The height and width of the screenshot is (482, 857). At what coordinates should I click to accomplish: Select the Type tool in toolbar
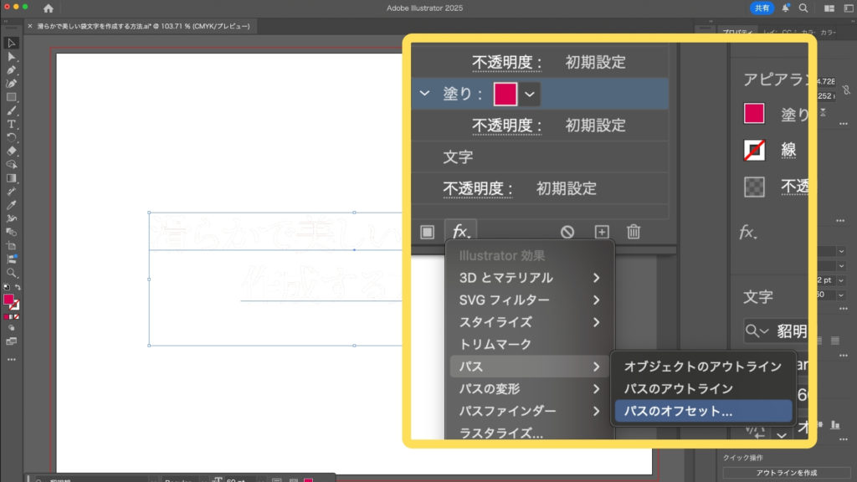12,124
